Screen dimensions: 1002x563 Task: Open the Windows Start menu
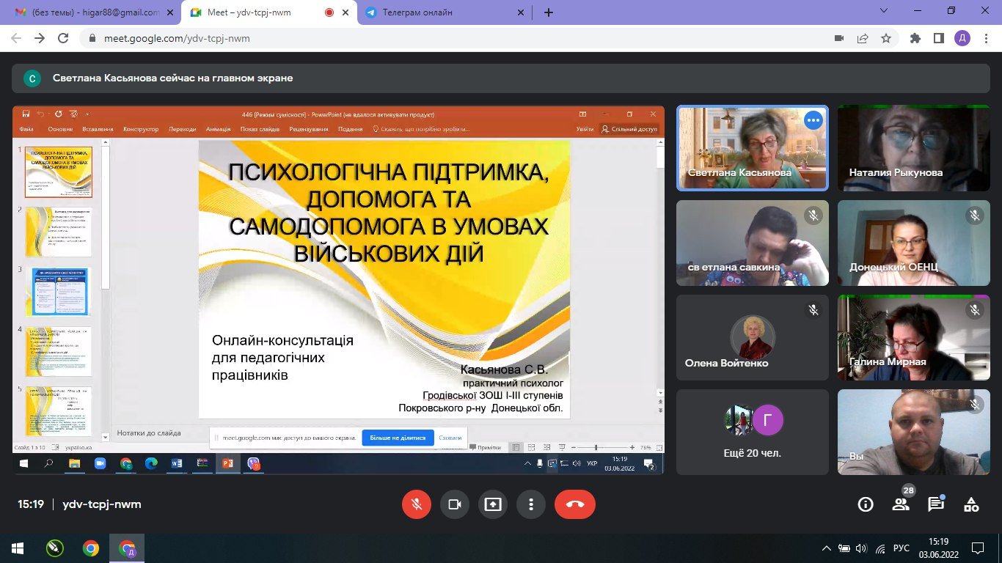pyautogui.click(x=17, y=548)
